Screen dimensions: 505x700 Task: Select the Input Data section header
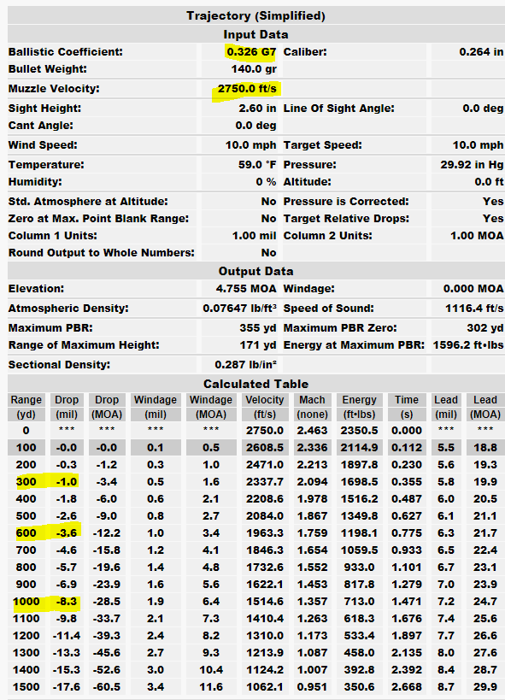click(255, 34)
